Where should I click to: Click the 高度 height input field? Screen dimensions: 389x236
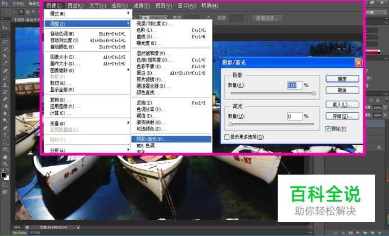pos(237,18)
